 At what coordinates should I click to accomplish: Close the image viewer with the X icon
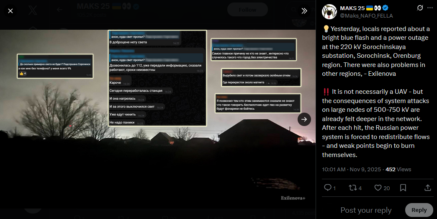[10, 11]
